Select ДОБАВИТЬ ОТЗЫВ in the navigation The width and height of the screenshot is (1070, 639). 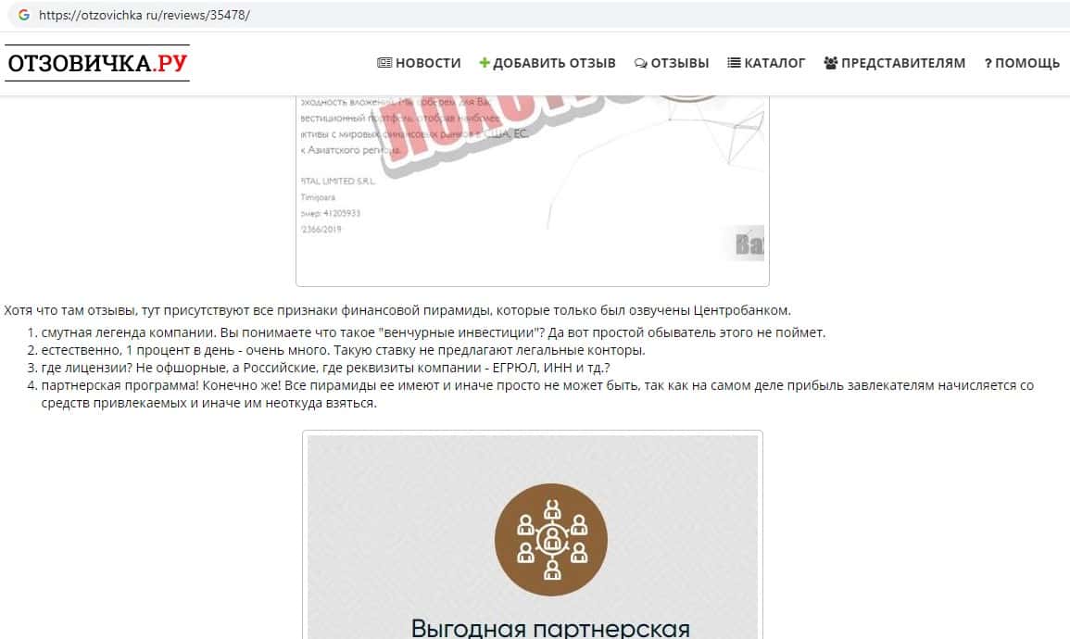click(548, 63)
